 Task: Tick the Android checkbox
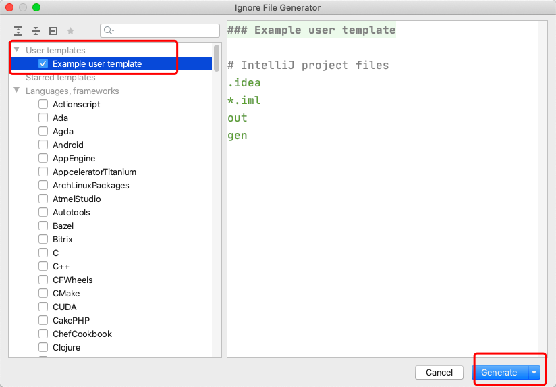tap(43, 145)
